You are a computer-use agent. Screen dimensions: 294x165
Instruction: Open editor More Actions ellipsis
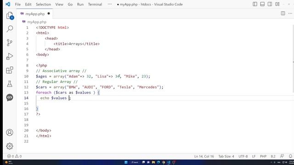tap(290, 13)
